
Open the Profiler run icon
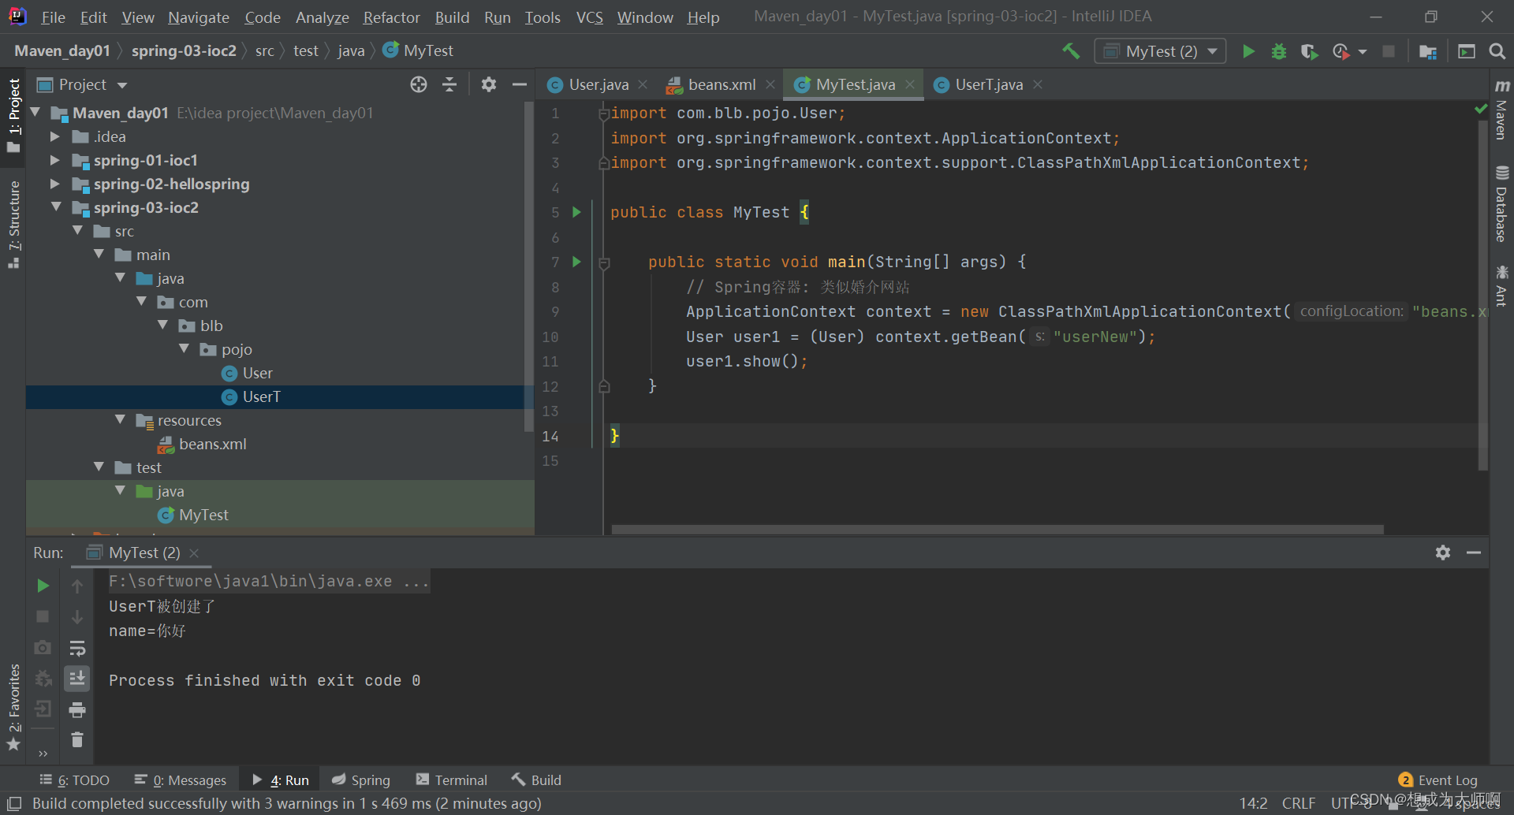pyautogui.click(x=1341, y=51)
